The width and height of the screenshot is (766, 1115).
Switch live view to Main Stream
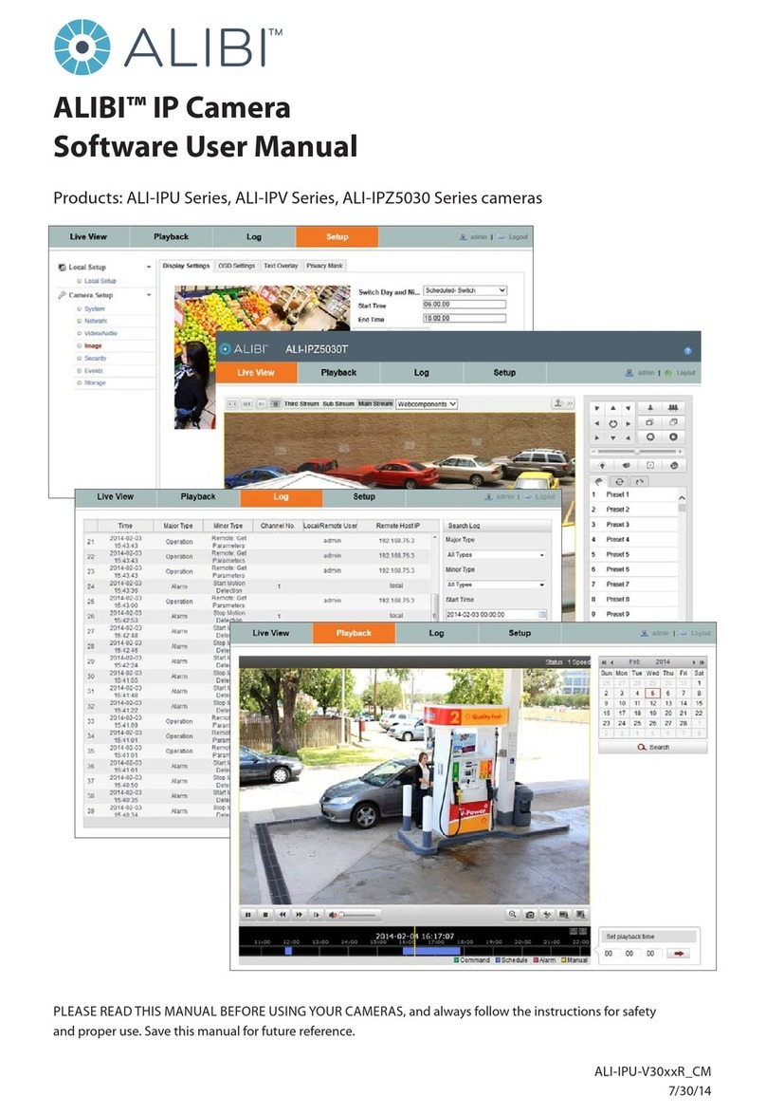pos(375,403)
